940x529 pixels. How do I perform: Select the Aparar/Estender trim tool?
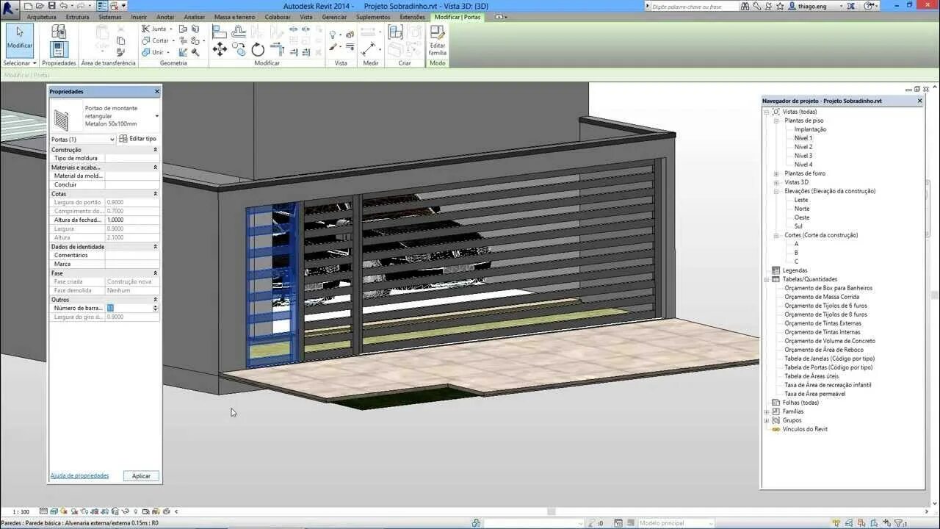point(277,49)
